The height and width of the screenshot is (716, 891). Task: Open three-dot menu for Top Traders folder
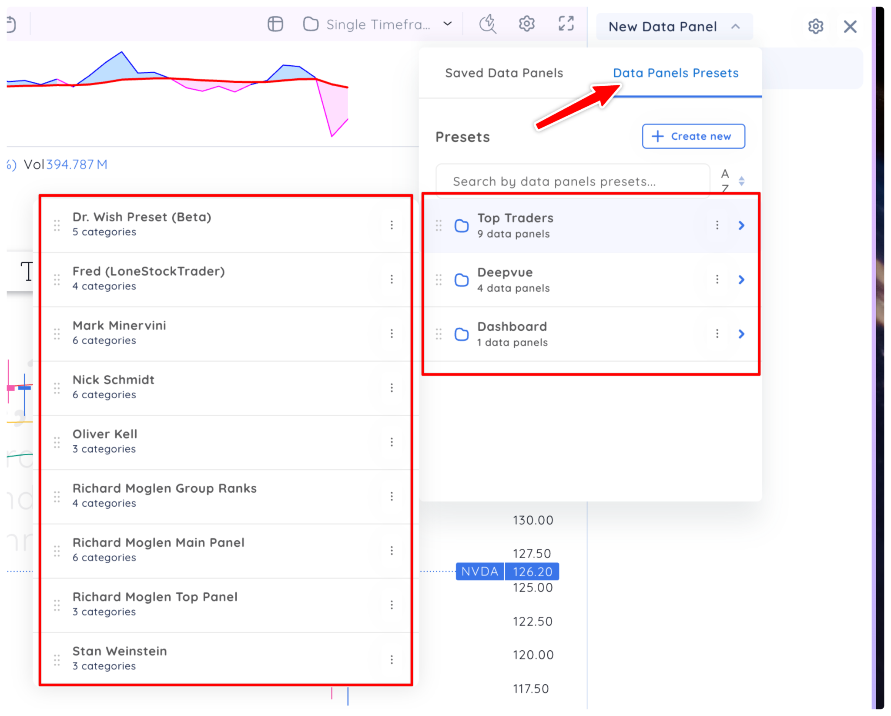(717, 225)
